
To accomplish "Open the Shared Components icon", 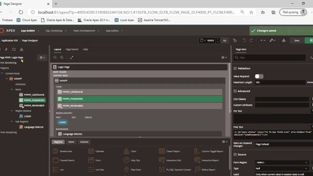I will [284, 41].
